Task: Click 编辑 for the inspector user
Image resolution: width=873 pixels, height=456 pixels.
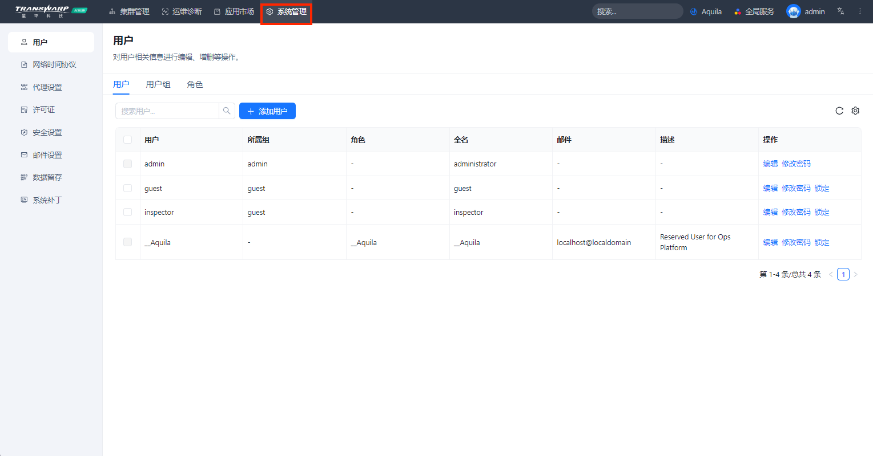Action: click(x=770, y=212)
